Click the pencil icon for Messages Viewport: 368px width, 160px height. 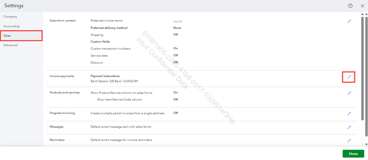[x=349, y=127]
